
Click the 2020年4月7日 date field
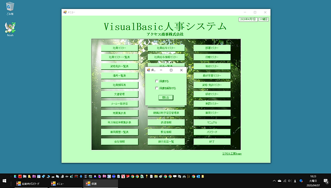pos(248,19)
